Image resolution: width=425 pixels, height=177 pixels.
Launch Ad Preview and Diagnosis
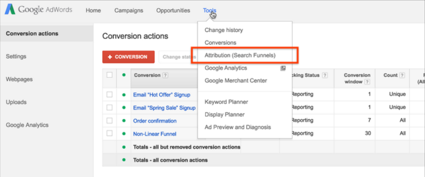click(238, 127)
